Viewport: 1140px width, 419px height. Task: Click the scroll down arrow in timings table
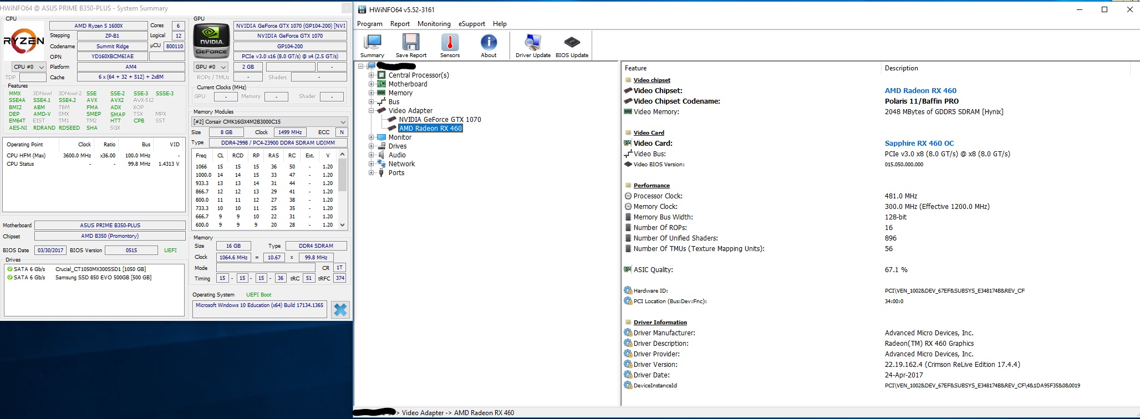343,225
